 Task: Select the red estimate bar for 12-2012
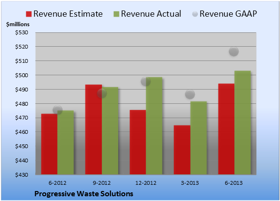[138, 142]
